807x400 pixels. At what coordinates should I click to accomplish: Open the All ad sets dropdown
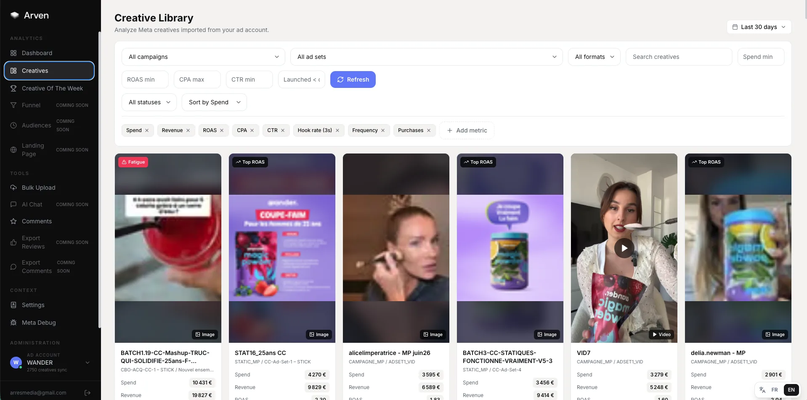click(427, 57)
